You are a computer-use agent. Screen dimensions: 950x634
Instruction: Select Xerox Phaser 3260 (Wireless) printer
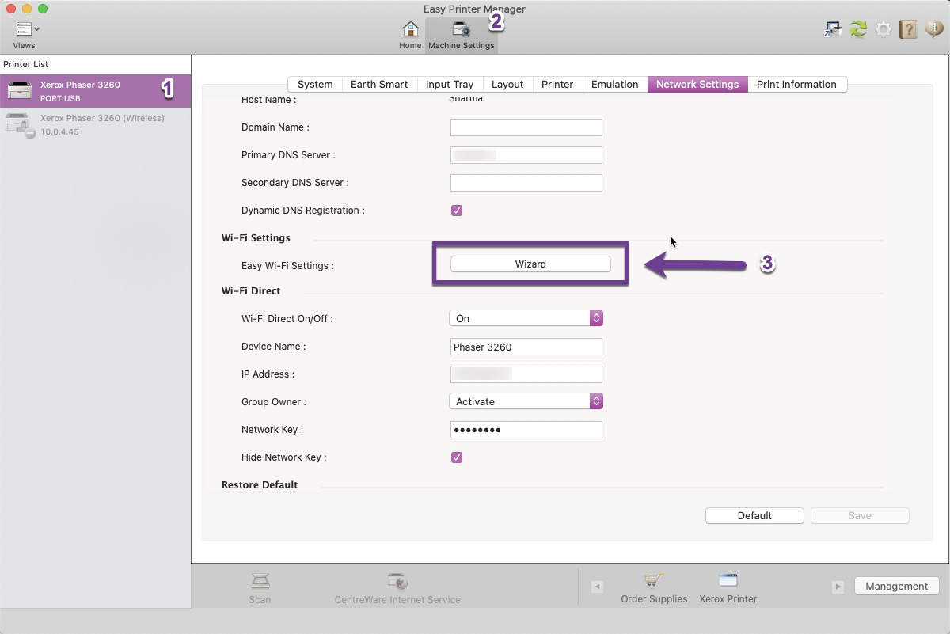point(95,124)
